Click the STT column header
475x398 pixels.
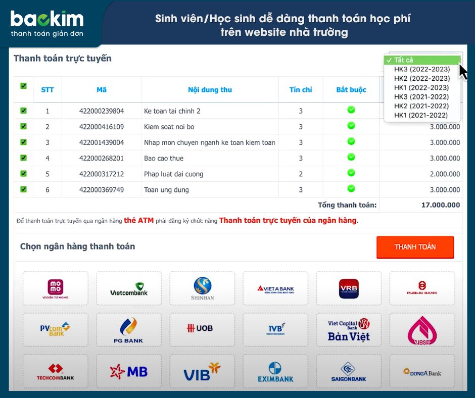(x=47, y=90)
